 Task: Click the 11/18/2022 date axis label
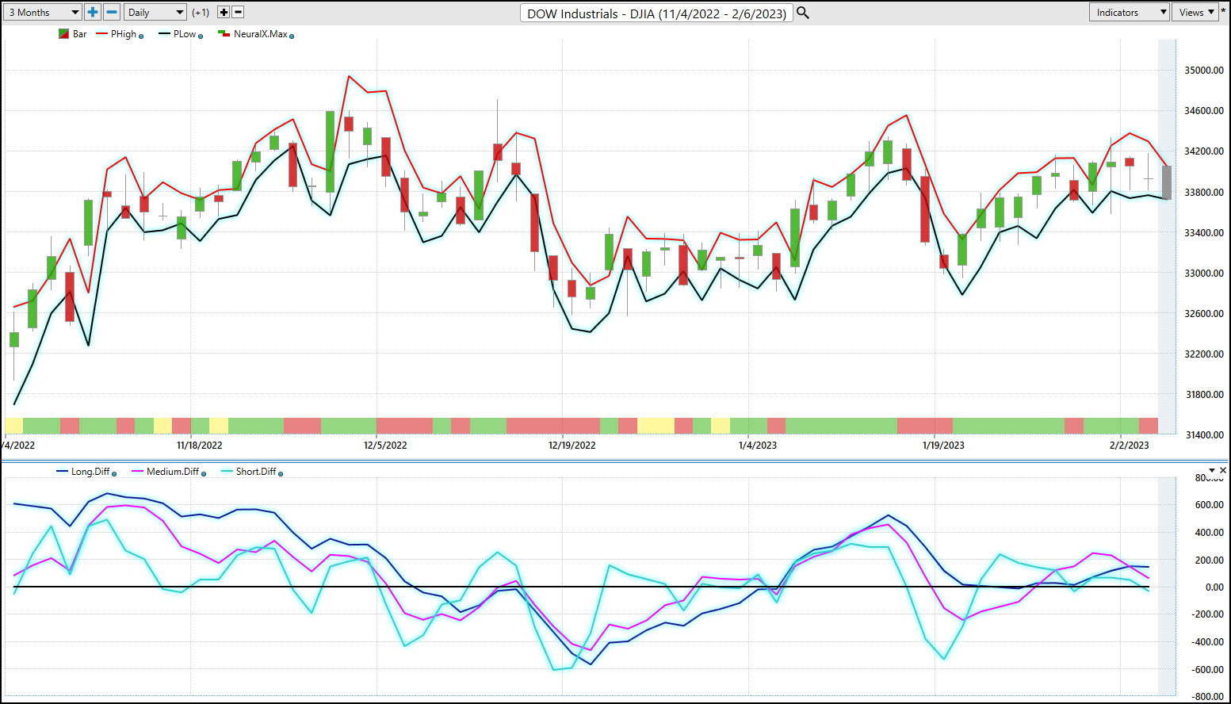coord(200,446)
